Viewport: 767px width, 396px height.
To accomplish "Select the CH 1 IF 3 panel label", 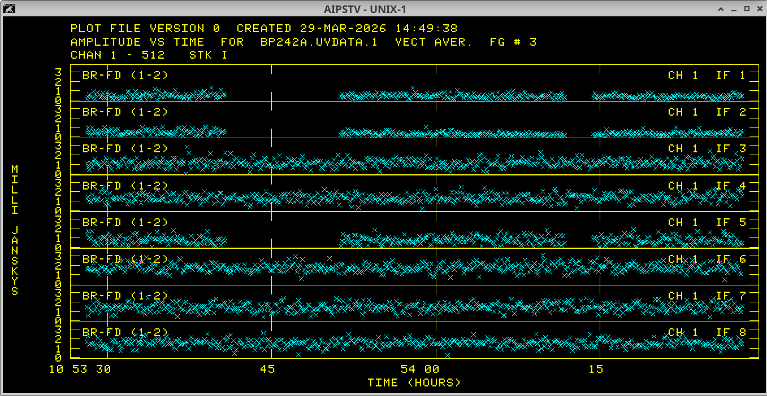I will [707, 149].
